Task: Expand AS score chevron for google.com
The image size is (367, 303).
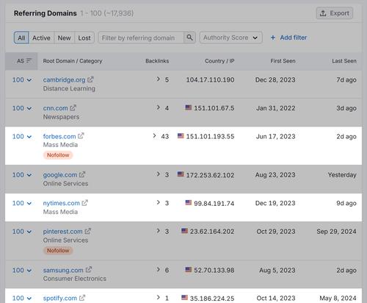Action: click(x=29, y=175)
